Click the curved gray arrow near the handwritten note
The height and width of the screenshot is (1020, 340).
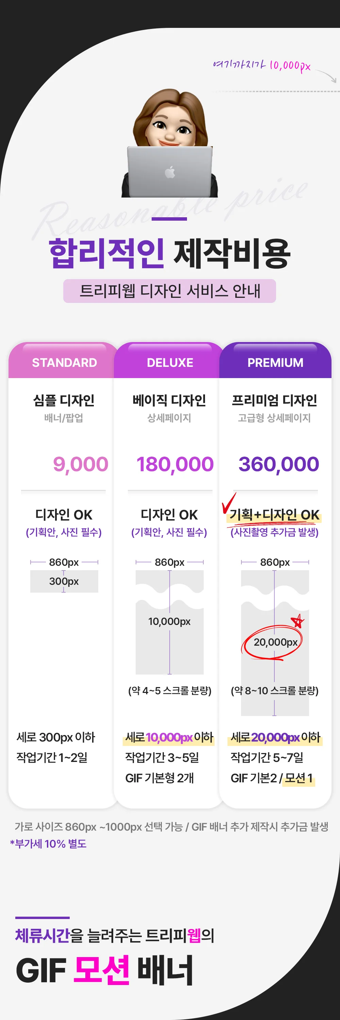[326, 75]
